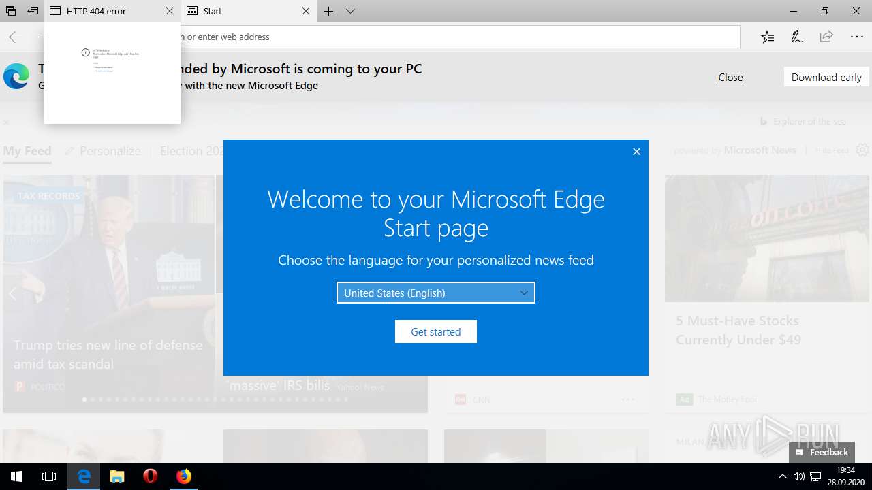872x490 pixels.
Task: Click the Explorer of the sea link
Action: [809, 121]
